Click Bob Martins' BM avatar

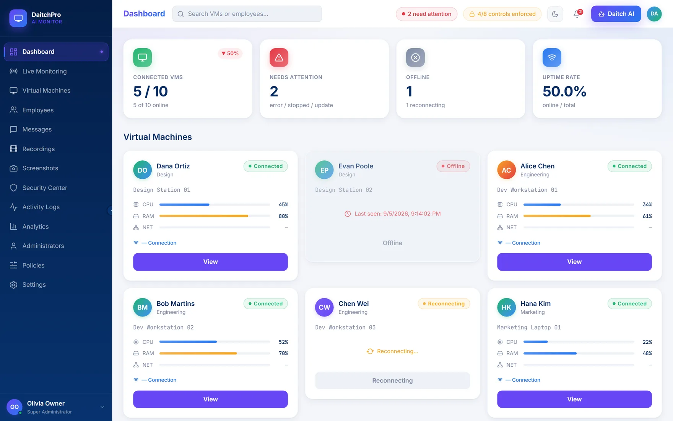coord(142,307)
